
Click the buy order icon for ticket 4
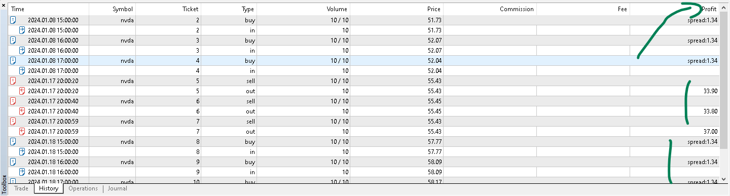point(13,60)
